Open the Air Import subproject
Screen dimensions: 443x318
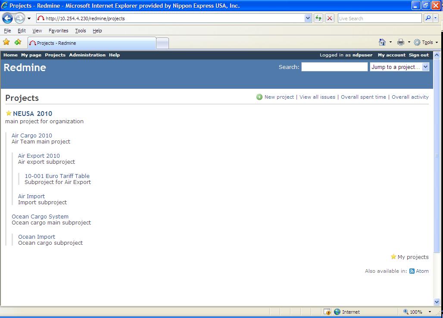[31, 196]
